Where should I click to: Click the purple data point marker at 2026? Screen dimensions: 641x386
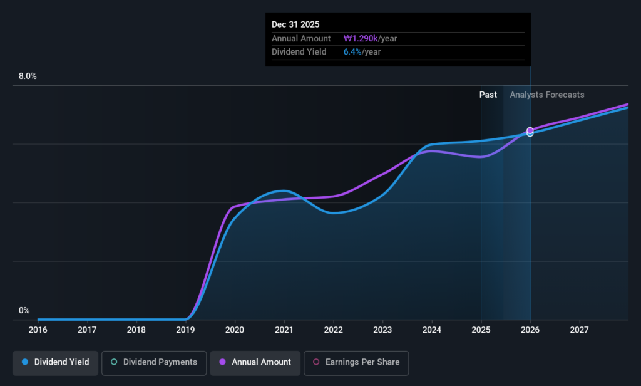(x=530, y=130)
